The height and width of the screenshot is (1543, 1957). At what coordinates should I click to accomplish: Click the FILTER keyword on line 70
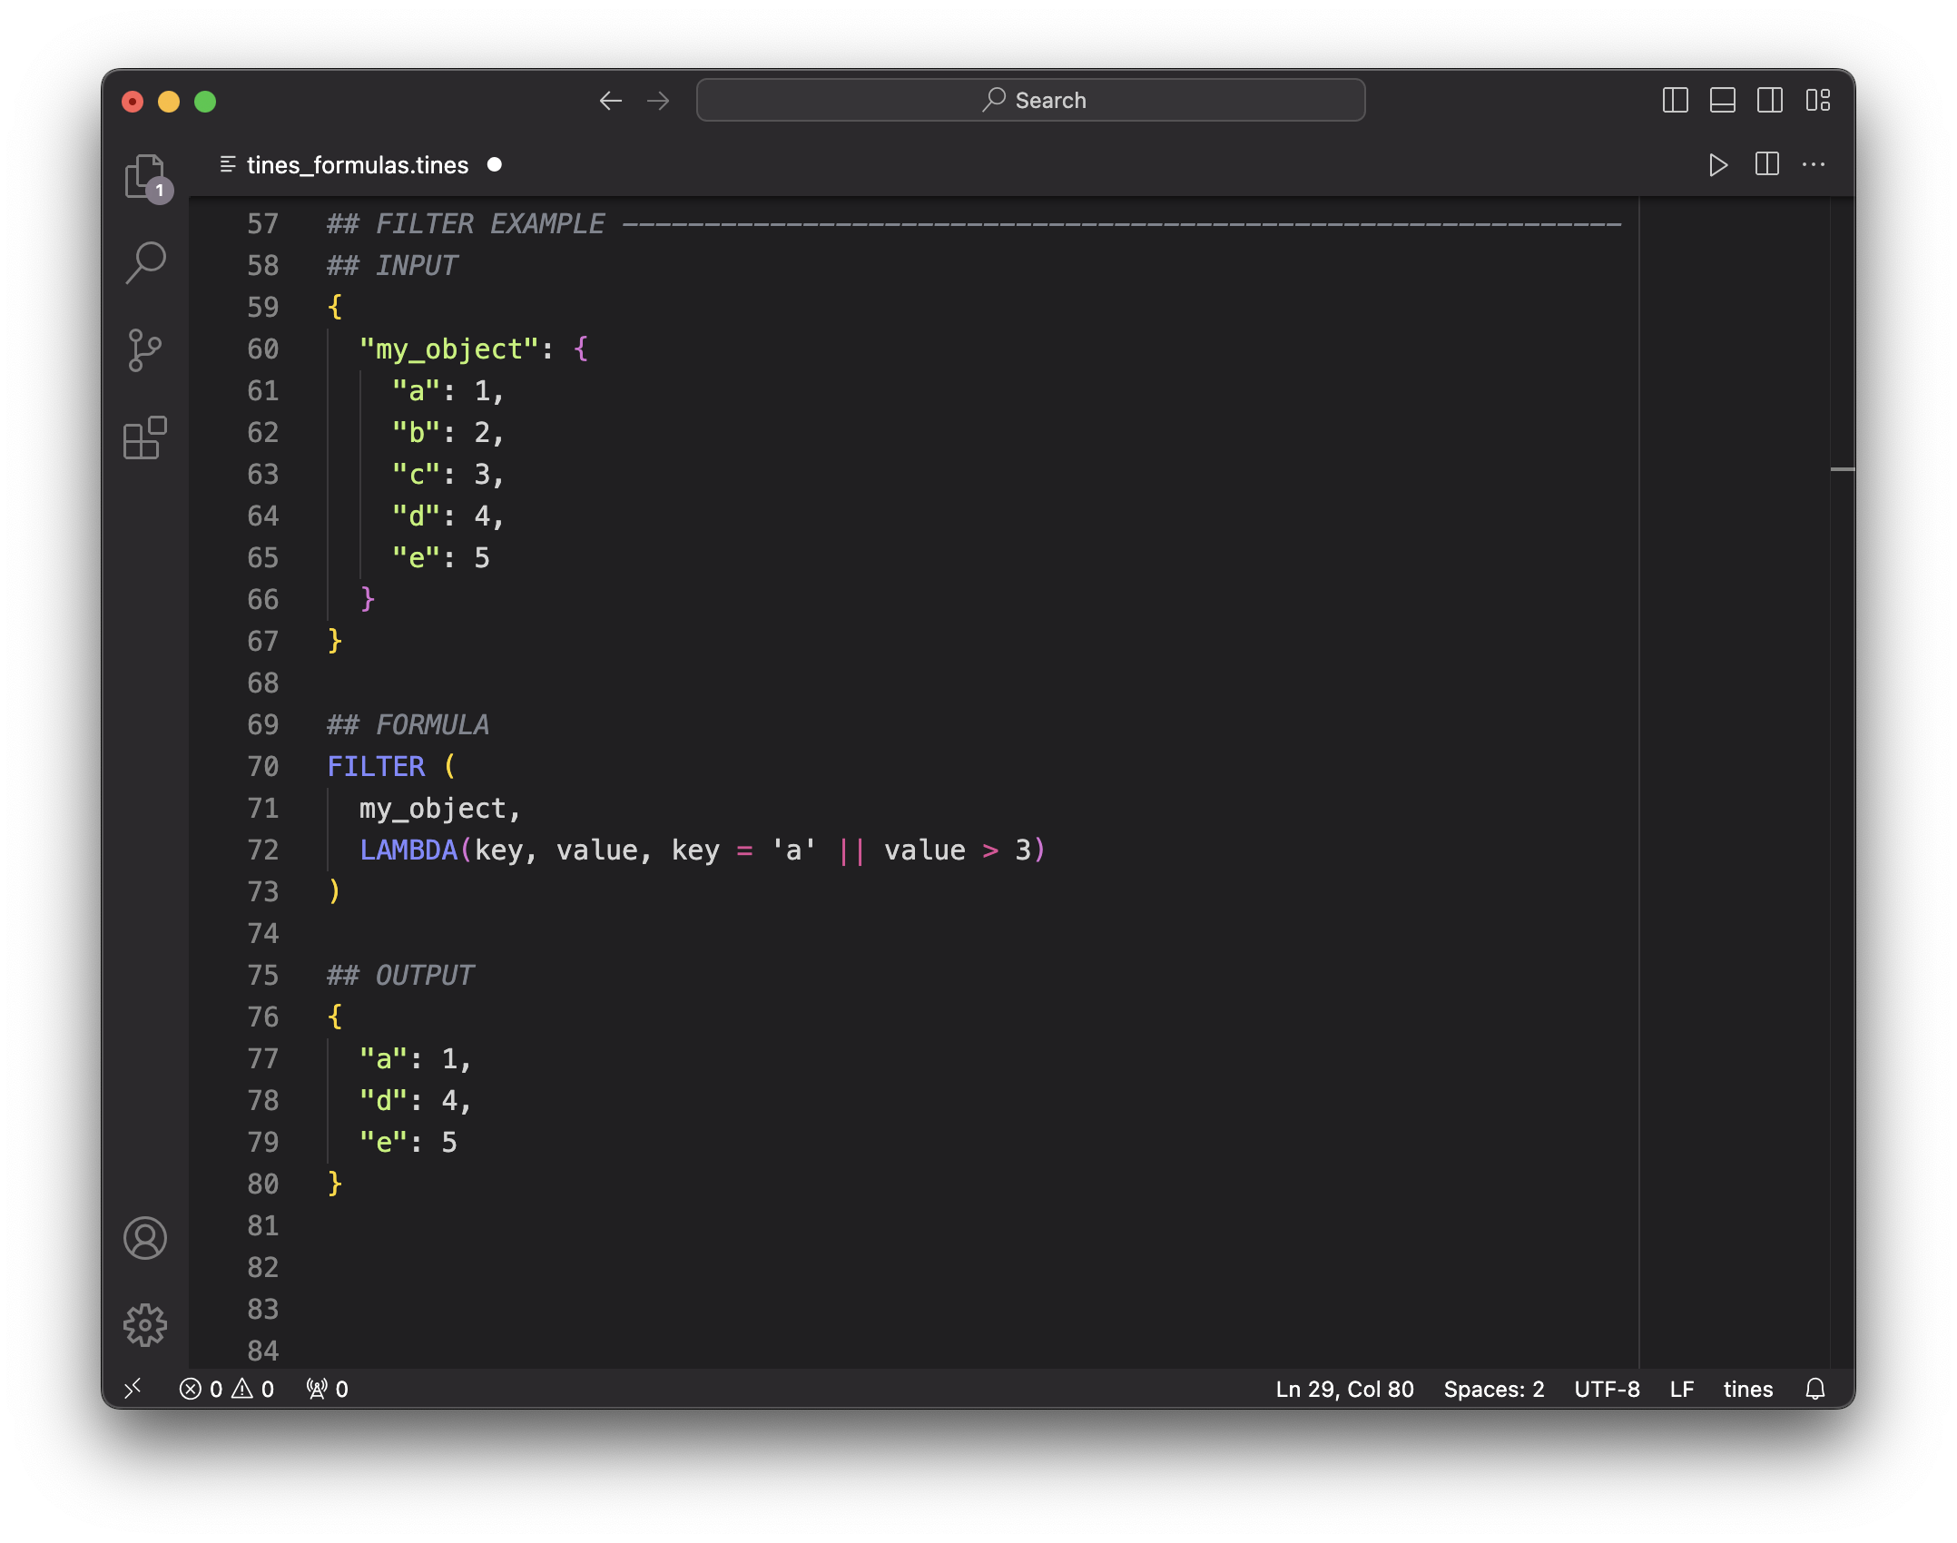point(376,767)
